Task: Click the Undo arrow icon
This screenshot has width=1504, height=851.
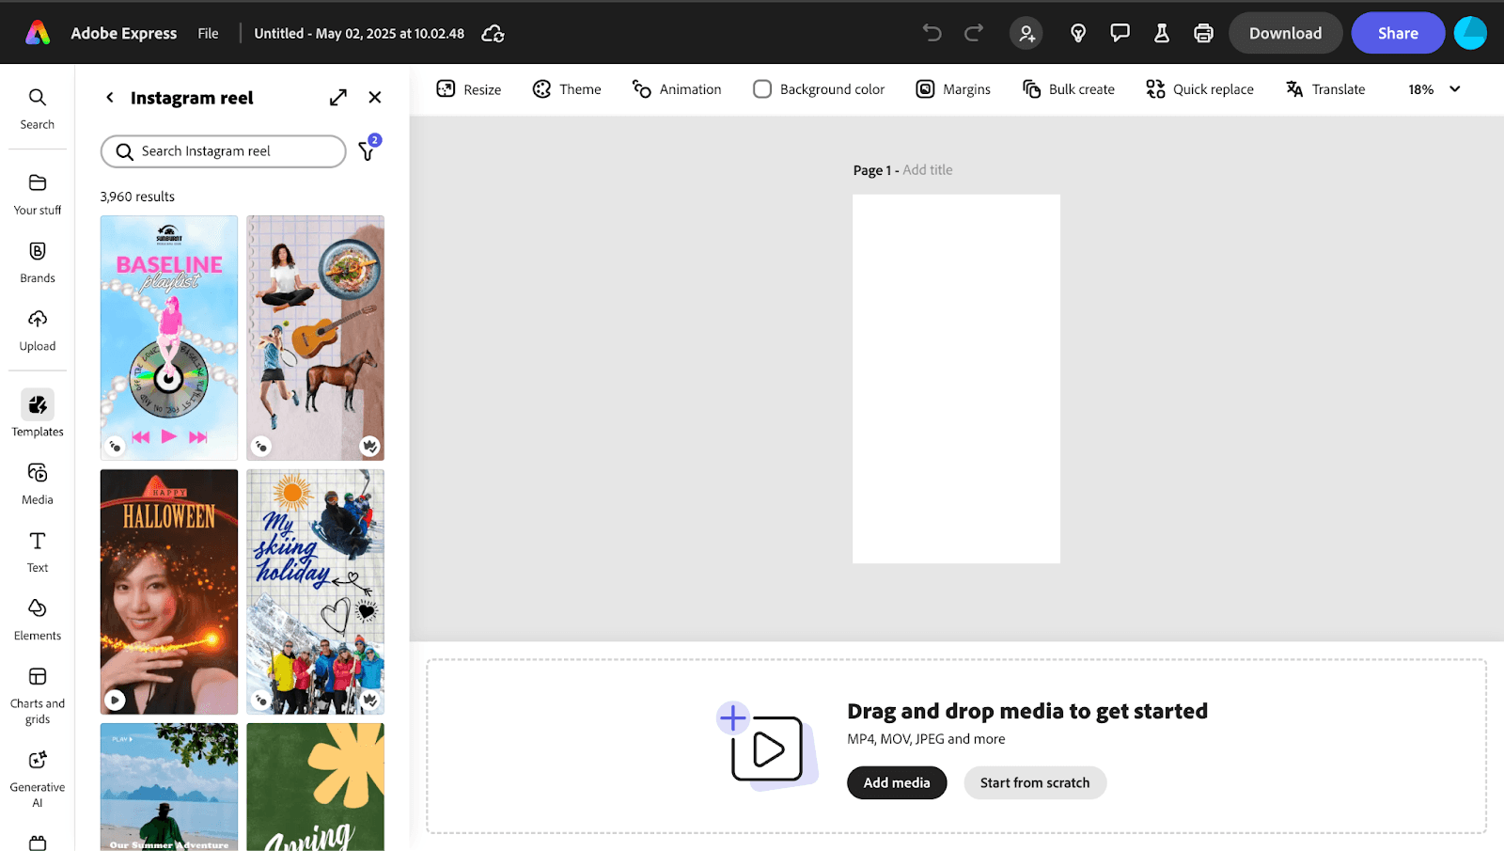Action: 932,33
